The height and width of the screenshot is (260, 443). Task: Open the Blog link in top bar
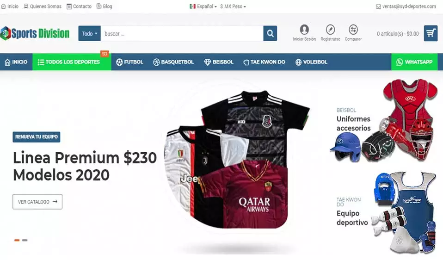tap(104, 6)
